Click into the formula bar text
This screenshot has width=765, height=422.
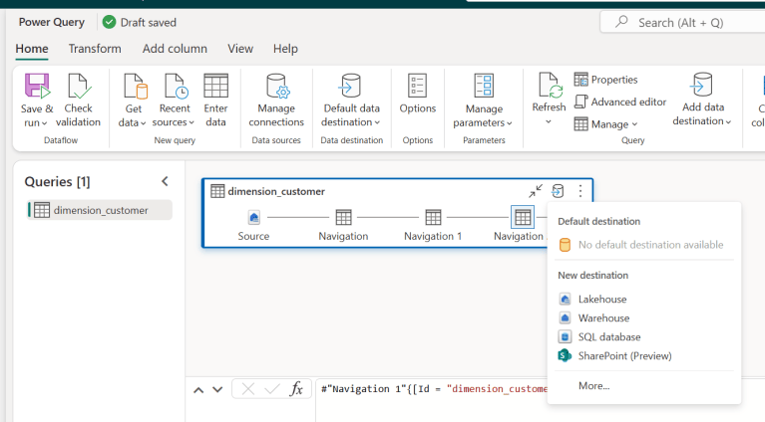[434, 389]
